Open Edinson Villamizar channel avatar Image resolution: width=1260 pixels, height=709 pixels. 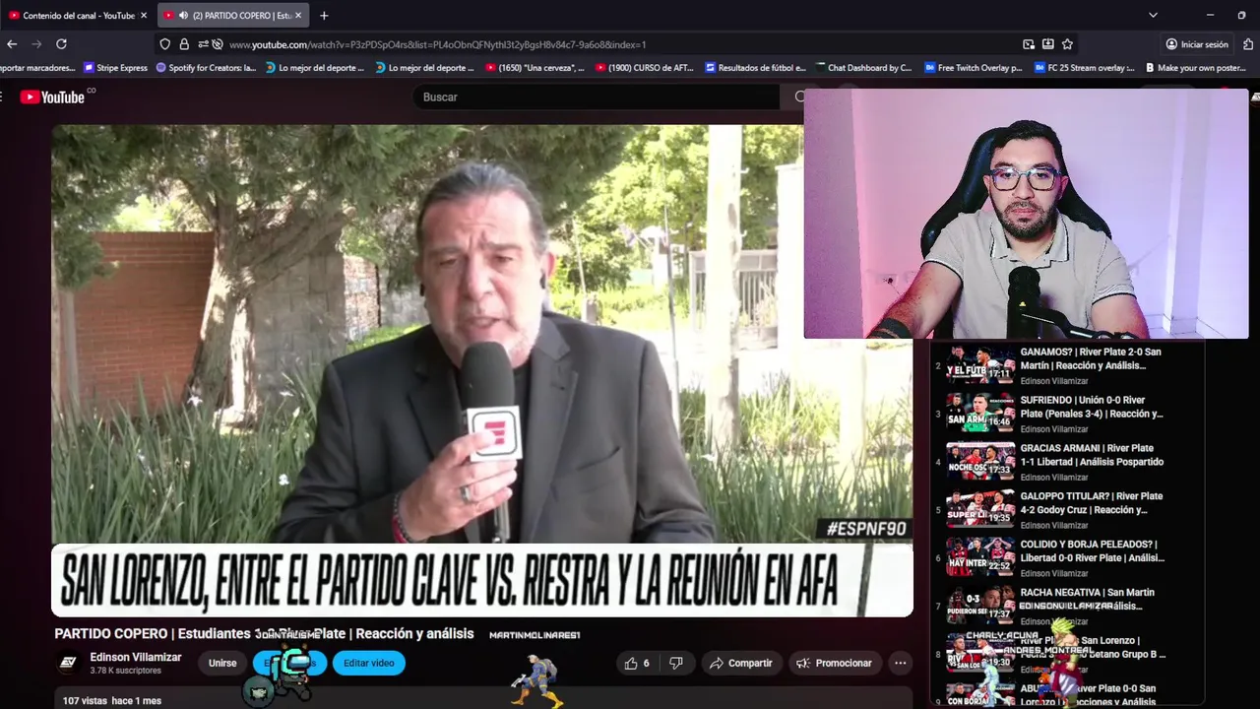pyautogui.click(x=68, y=663)
